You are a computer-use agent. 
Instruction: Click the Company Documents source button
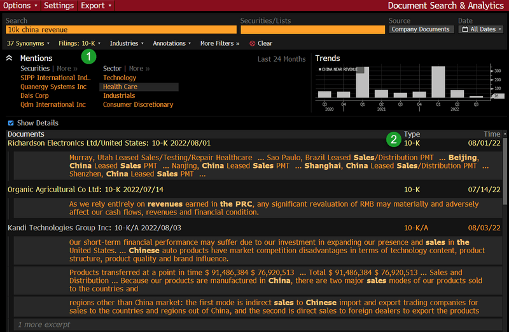click(x=421, y=29)
